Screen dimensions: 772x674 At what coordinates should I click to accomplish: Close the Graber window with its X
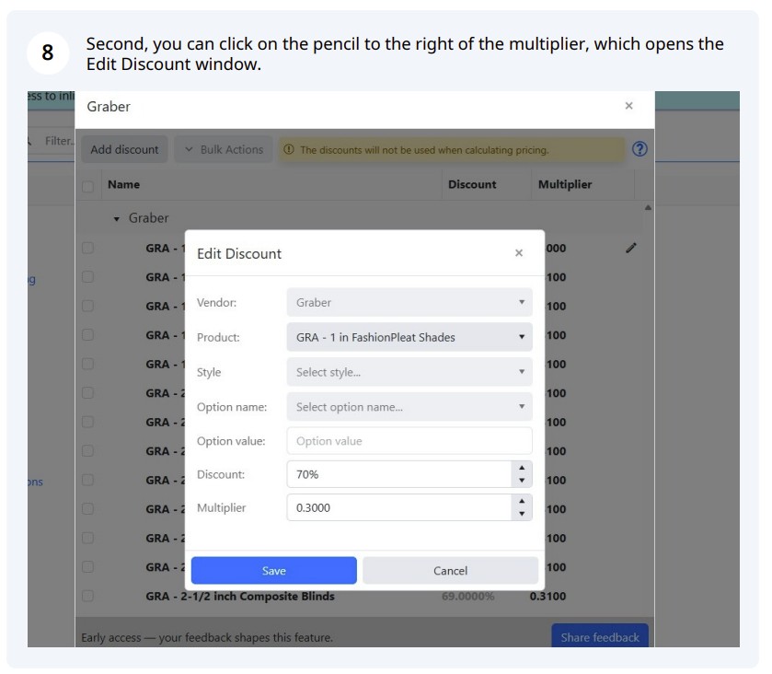tap(628, 106)
